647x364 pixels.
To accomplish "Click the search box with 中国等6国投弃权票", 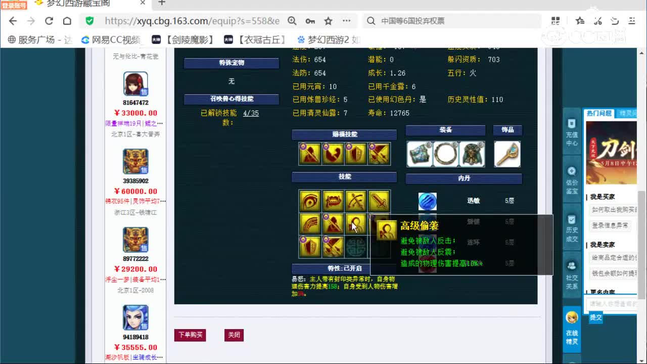I will 452,21.
